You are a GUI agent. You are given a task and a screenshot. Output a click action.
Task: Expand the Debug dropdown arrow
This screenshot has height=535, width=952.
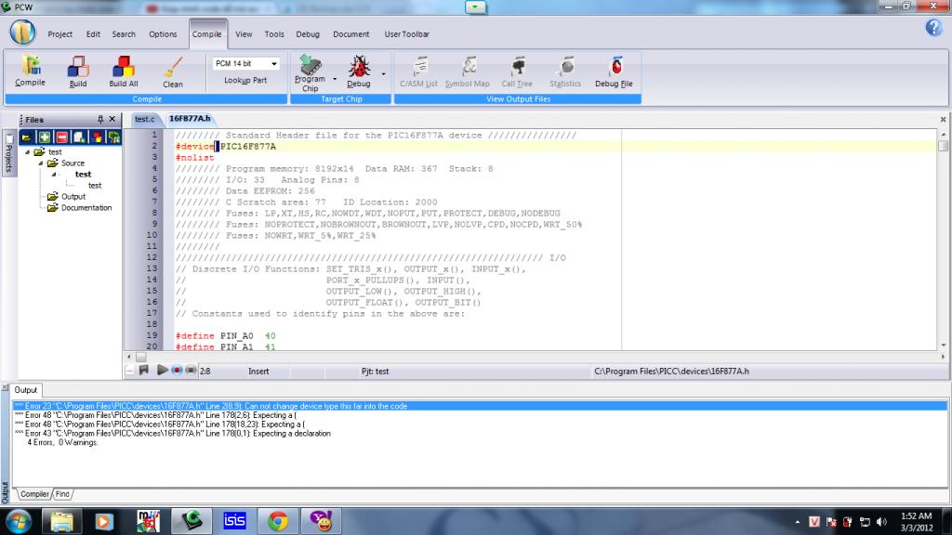pos(383,72)
